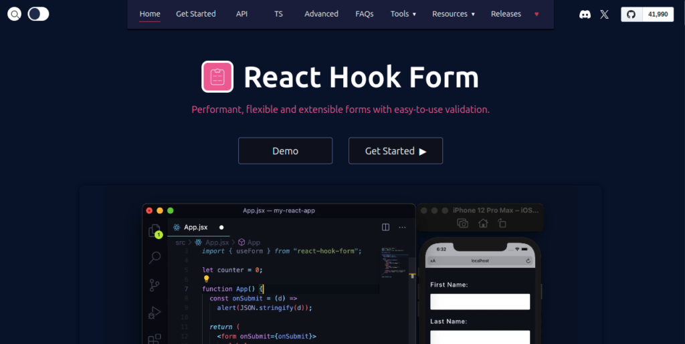Viewport: 685px width, 344px height.
Task: Expand the Resources dropdown menu
Action: point(454,14)
